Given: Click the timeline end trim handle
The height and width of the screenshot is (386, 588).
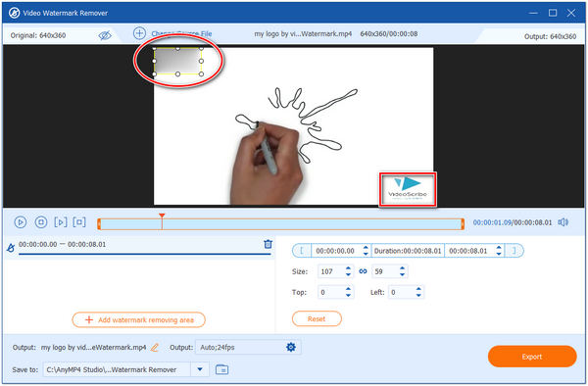Looking at the screenshot, I should point(463,224).
